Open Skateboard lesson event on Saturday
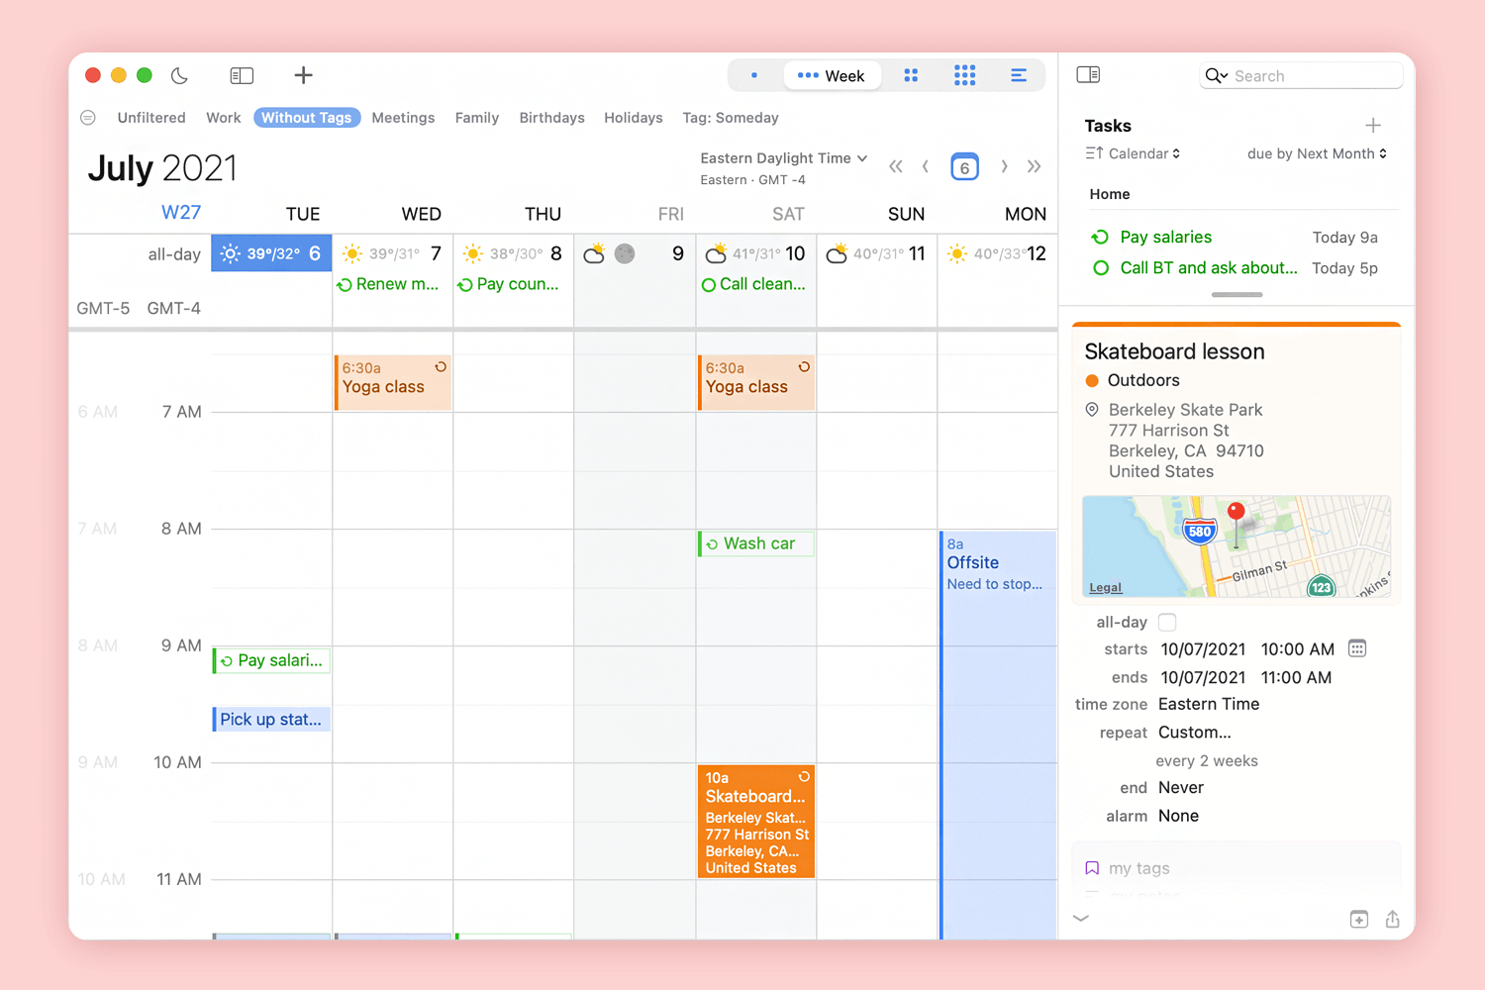This screenshot has width=1485, height=990. click(x=756, y=822)
